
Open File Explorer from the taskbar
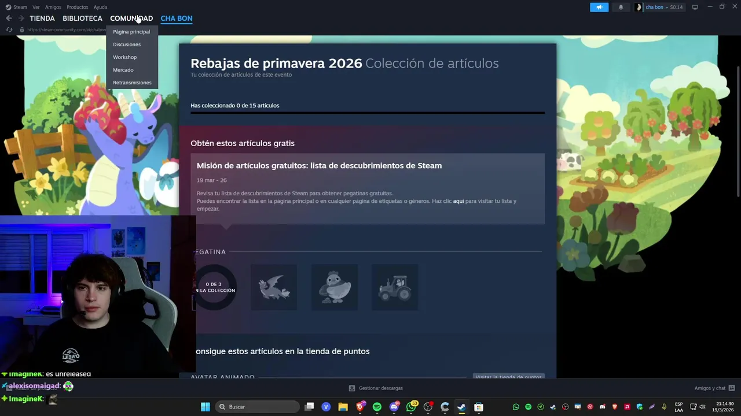click(x=343, y=407)
